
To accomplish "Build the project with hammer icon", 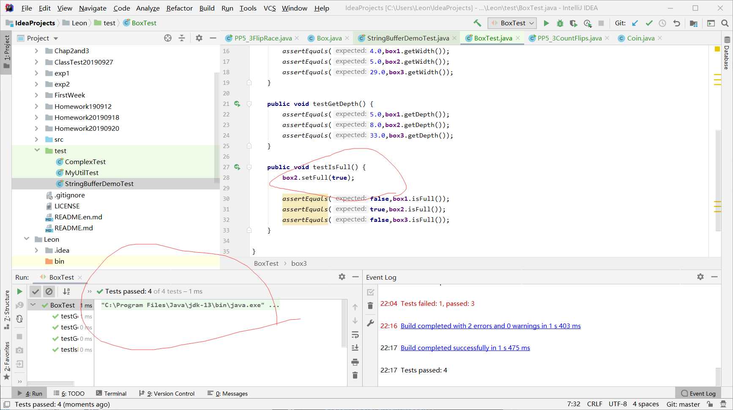I will [477, 23].
